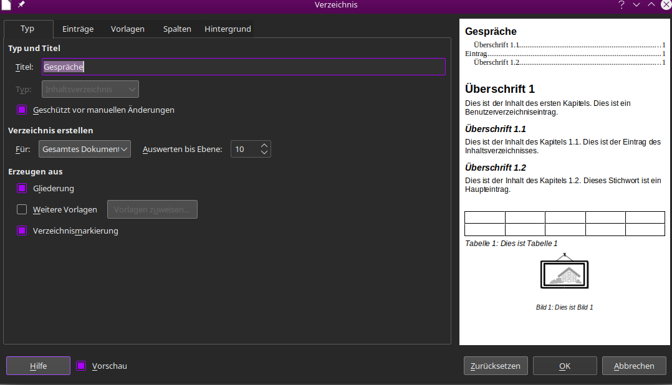672x385 pixels.
Task: Select the Hintergrund tab
Action: coord(228,29)
